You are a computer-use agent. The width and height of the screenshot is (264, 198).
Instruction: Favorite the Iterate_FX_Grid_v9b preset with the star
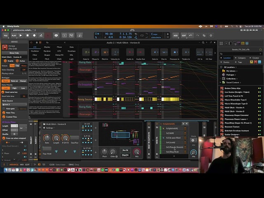[x=260, y=49]
